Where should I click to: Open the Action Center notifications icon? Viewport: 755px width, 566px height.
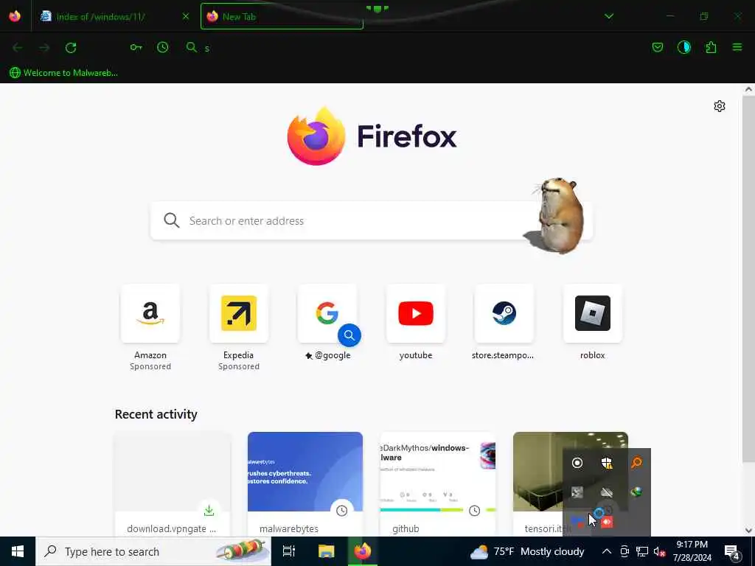coord(732,551)
